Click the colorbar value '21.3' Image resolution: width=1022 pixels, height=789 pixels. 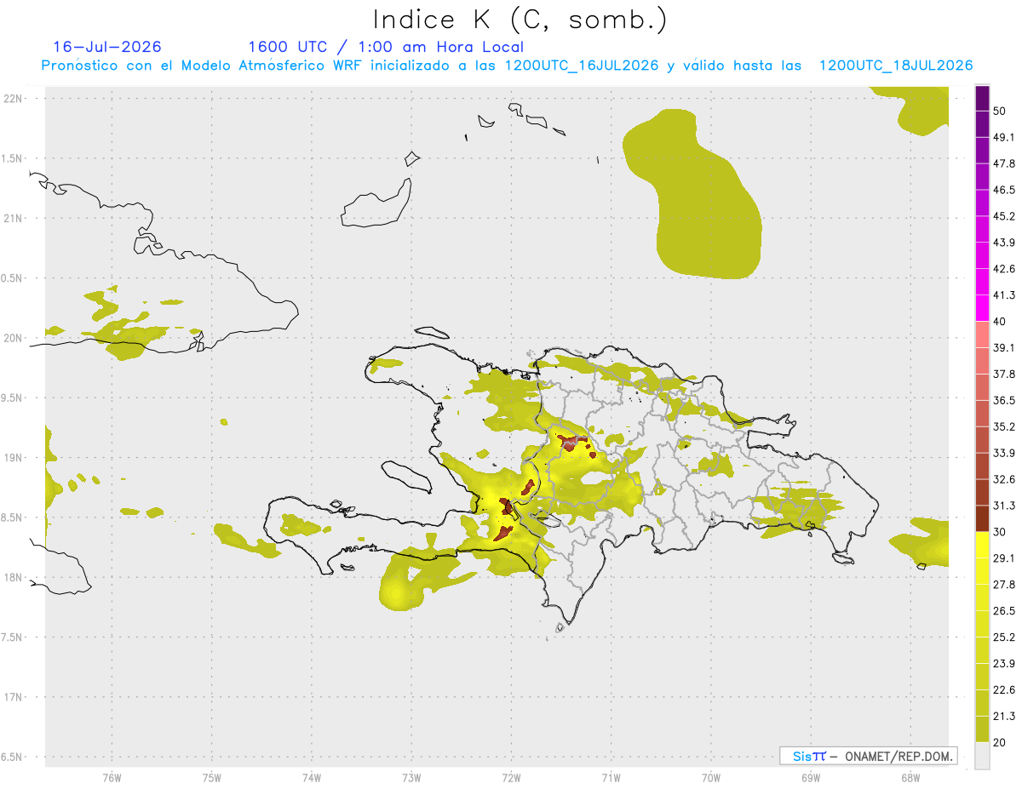coord(1004,716)
